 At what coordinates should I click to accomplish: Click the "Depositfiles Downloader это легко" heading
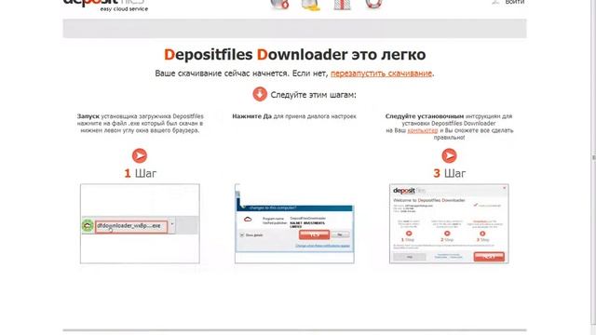pos(294,54)
